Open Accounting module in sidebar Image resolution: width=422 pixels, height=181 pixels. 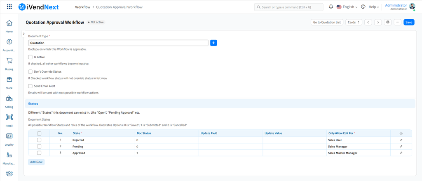9,45
